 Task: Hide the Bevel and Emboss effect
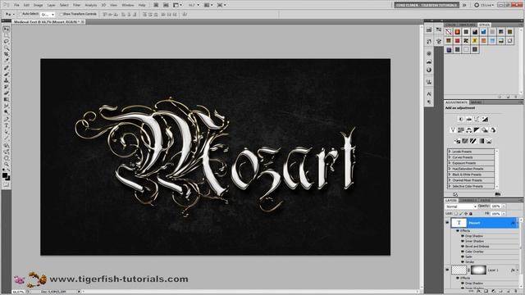463,247
